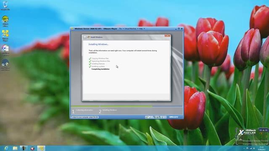The image size is (269, 151).
Task: Maximize the VMware Player window
Action: point(179,29)
